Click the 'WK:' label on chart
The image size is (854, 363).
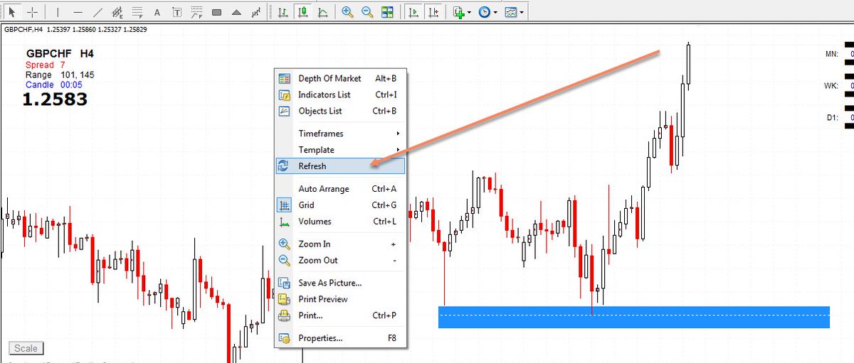click(x=831, y=86)
